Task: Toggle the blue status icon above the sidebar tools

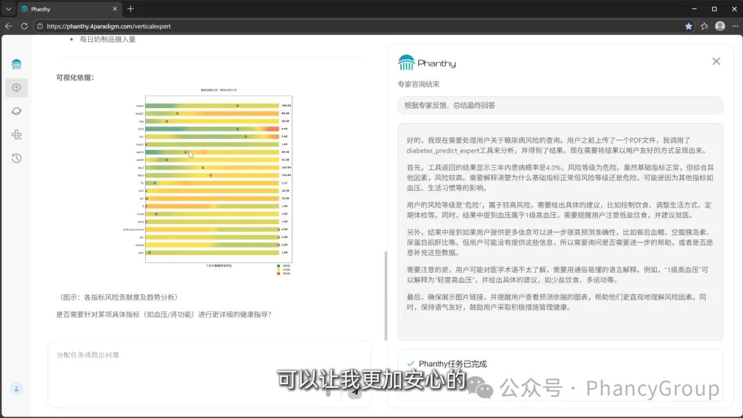Action: pyautogui.click(x=17, y=64)
